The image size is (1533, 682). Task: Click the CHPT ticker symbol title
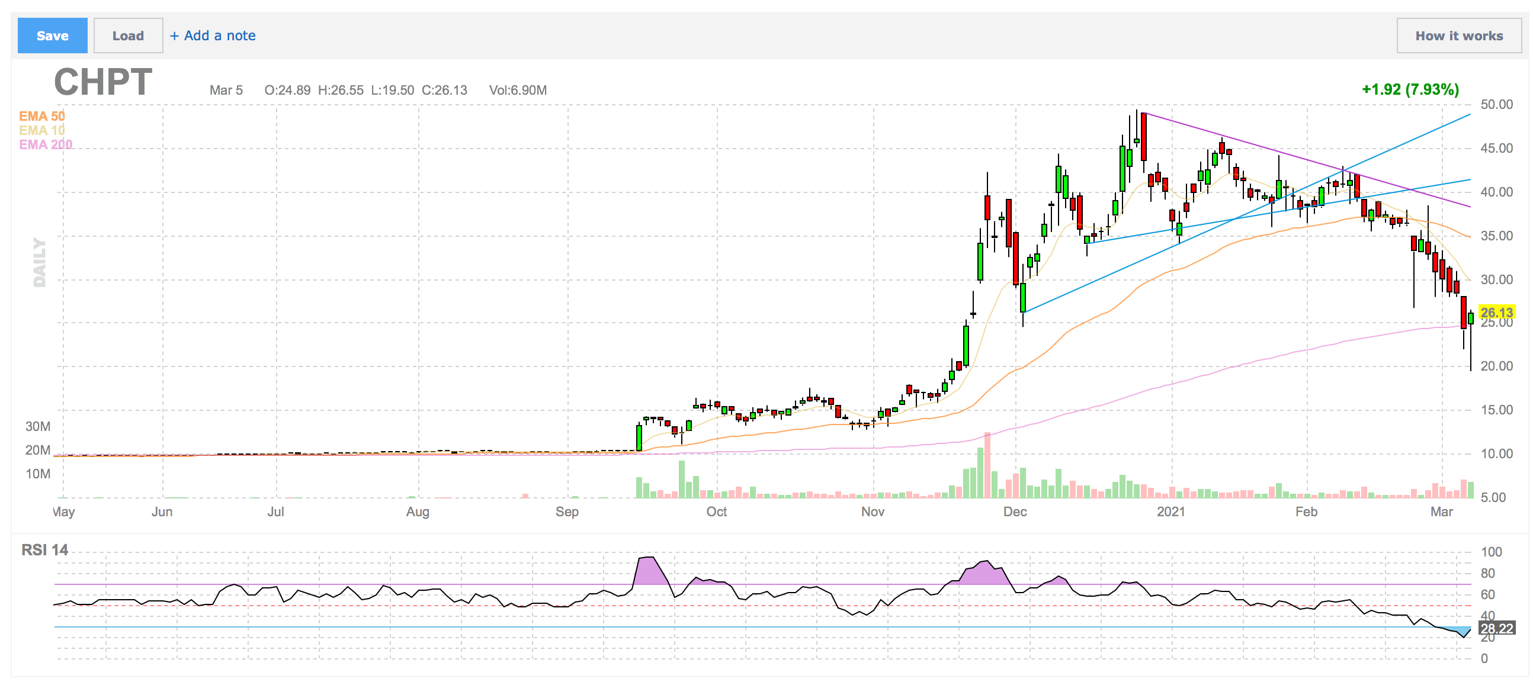click(103, 82)
